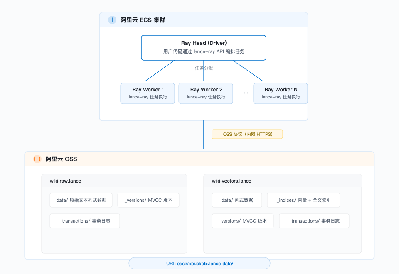
Task: Select the Ray Worker 1 node
Action: (x=148, y=93)
